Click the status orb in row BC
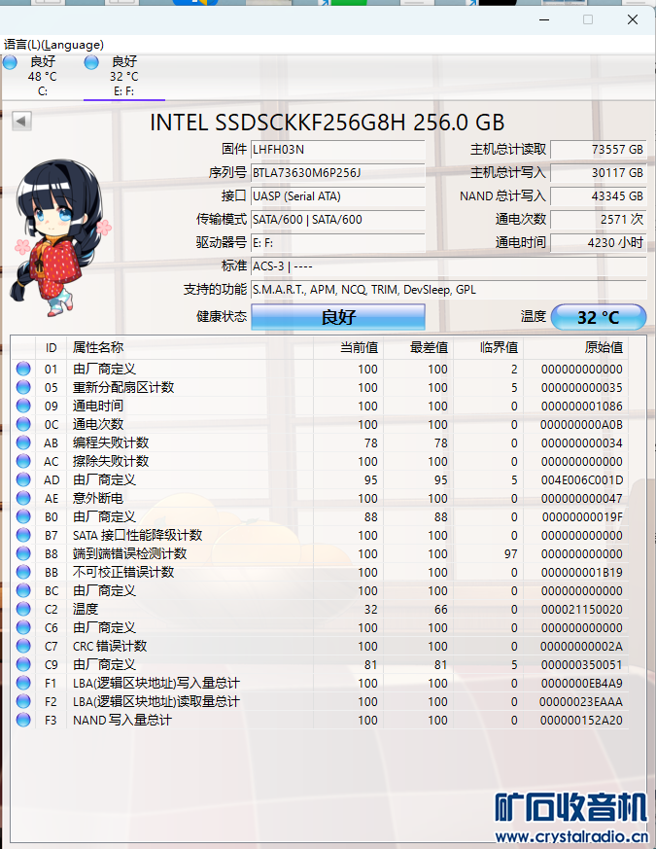The height and width of the screenshot is (849, 656). point(23,590)
